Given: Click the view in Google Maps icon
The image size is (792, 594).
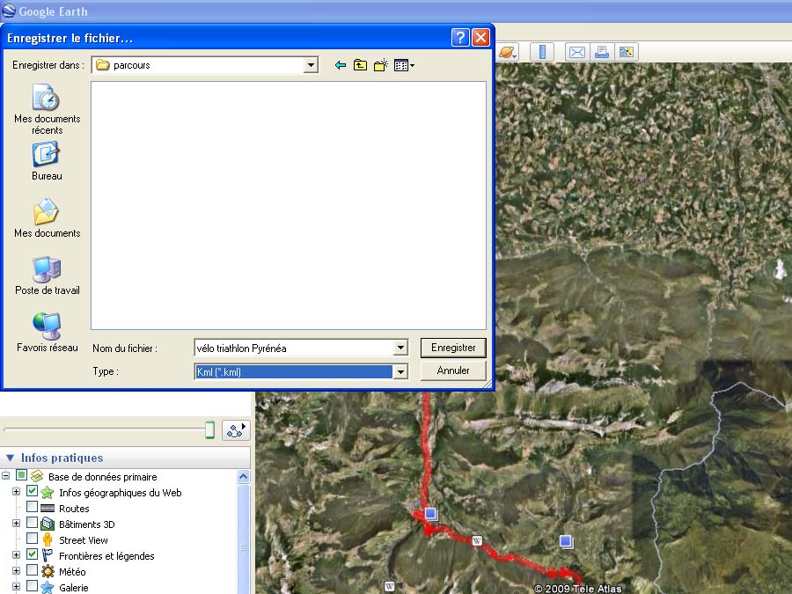Looking at the screenshot, I should point(627,52).
